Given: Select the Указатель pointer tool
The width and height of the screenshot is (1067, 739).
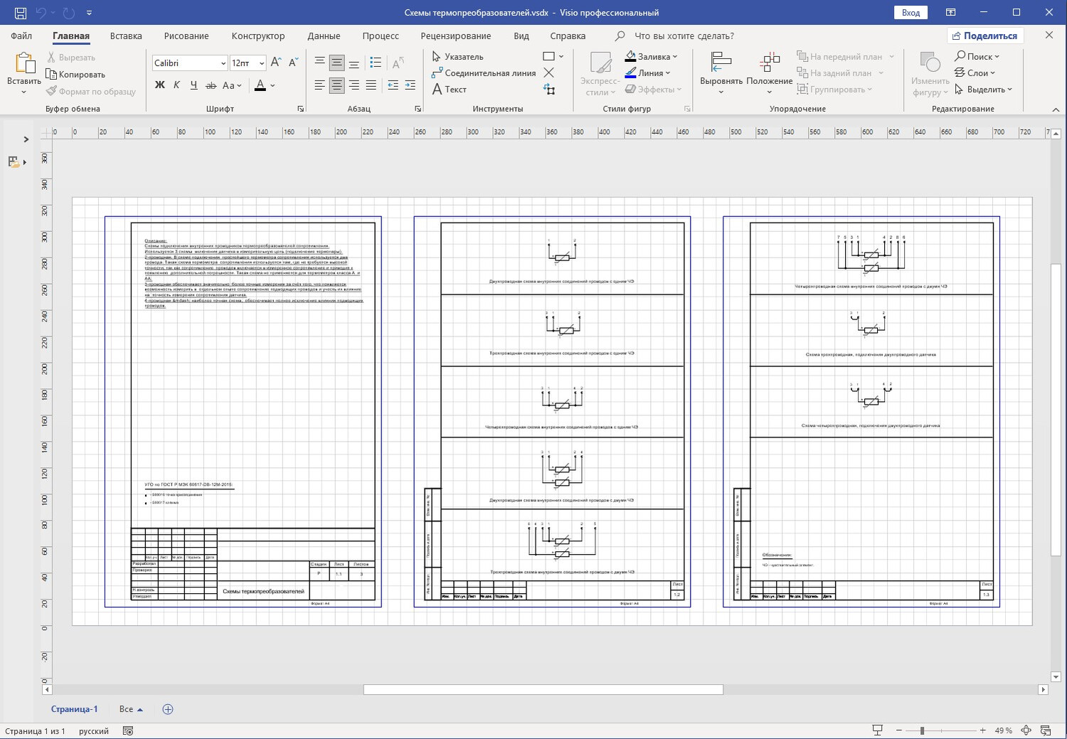Looking at the screenshot, I should (457, 57).
